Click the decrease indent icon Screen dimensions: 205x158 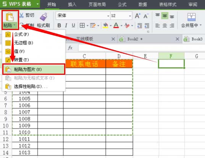click(x=140, y=25)
